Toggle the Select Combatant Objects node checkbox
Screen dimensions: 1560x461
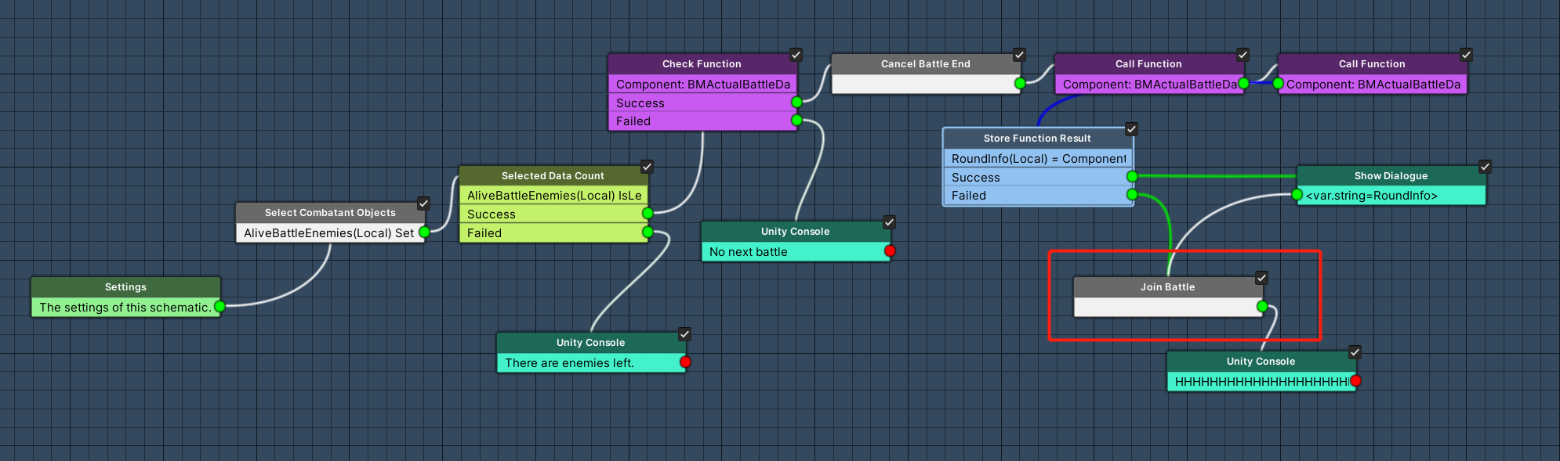pyautogui.click(x=423, y=203)
